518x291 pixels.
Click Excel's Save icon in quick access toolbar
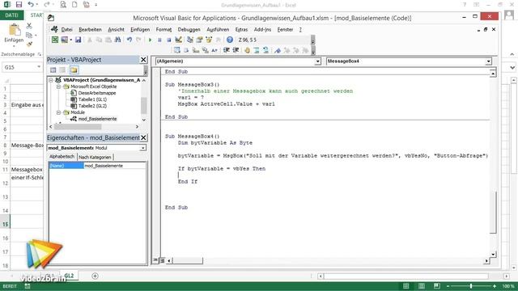pyautogui.click(x=19, y=5)
